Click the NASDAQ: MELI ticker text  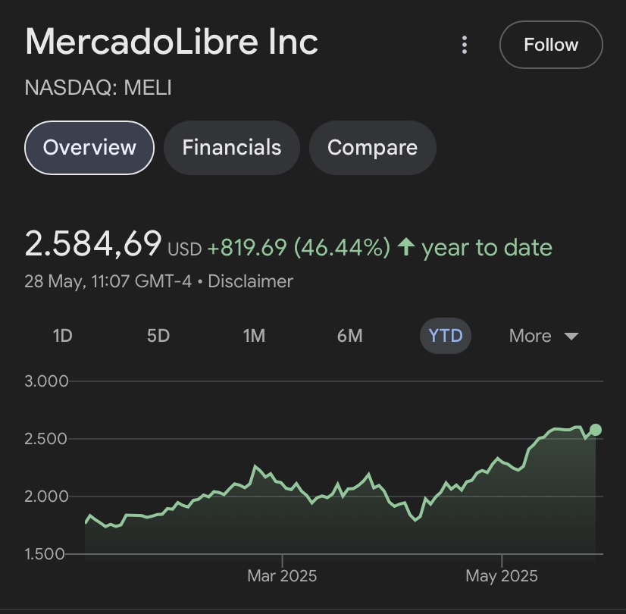pos(99,88)
